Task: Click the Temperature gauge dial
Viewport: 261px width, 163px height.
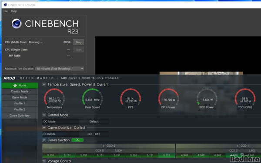Action: click(54, 99)
